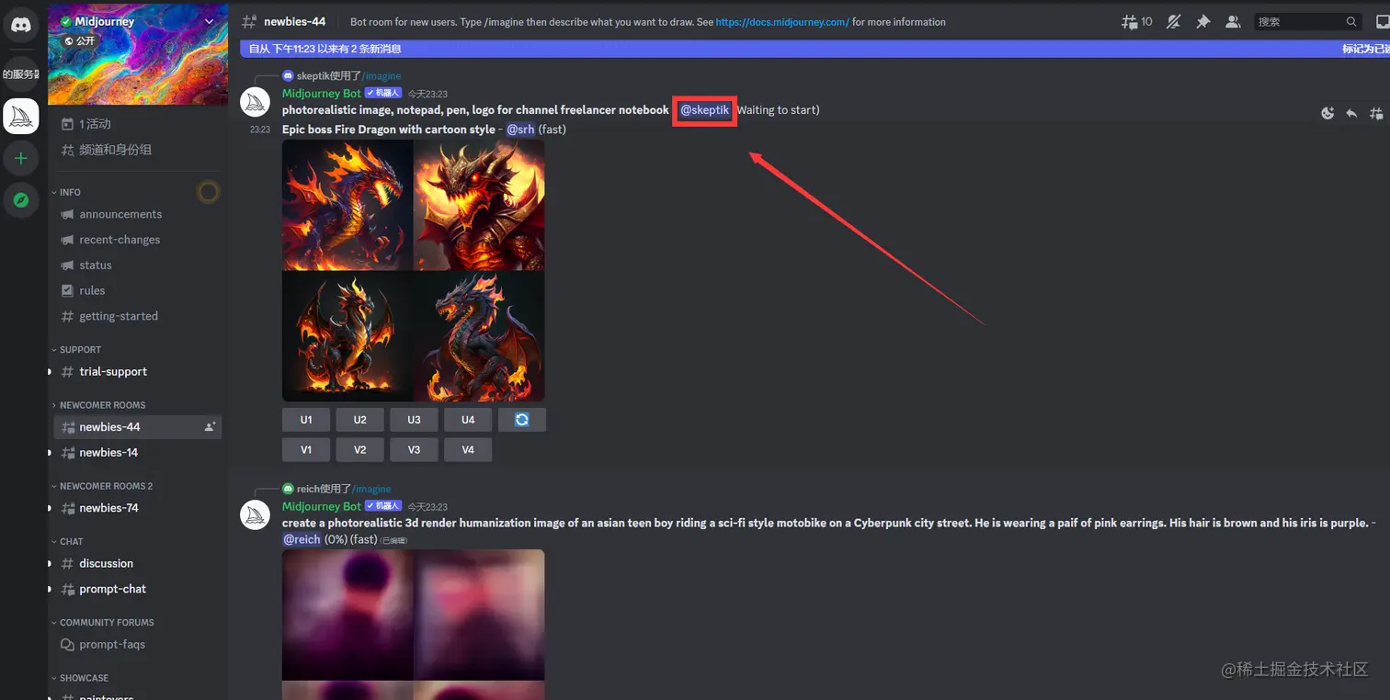Create thread from message hover toolbar
Viewport: 1390px width, 700px height.
coord(1376,113)
